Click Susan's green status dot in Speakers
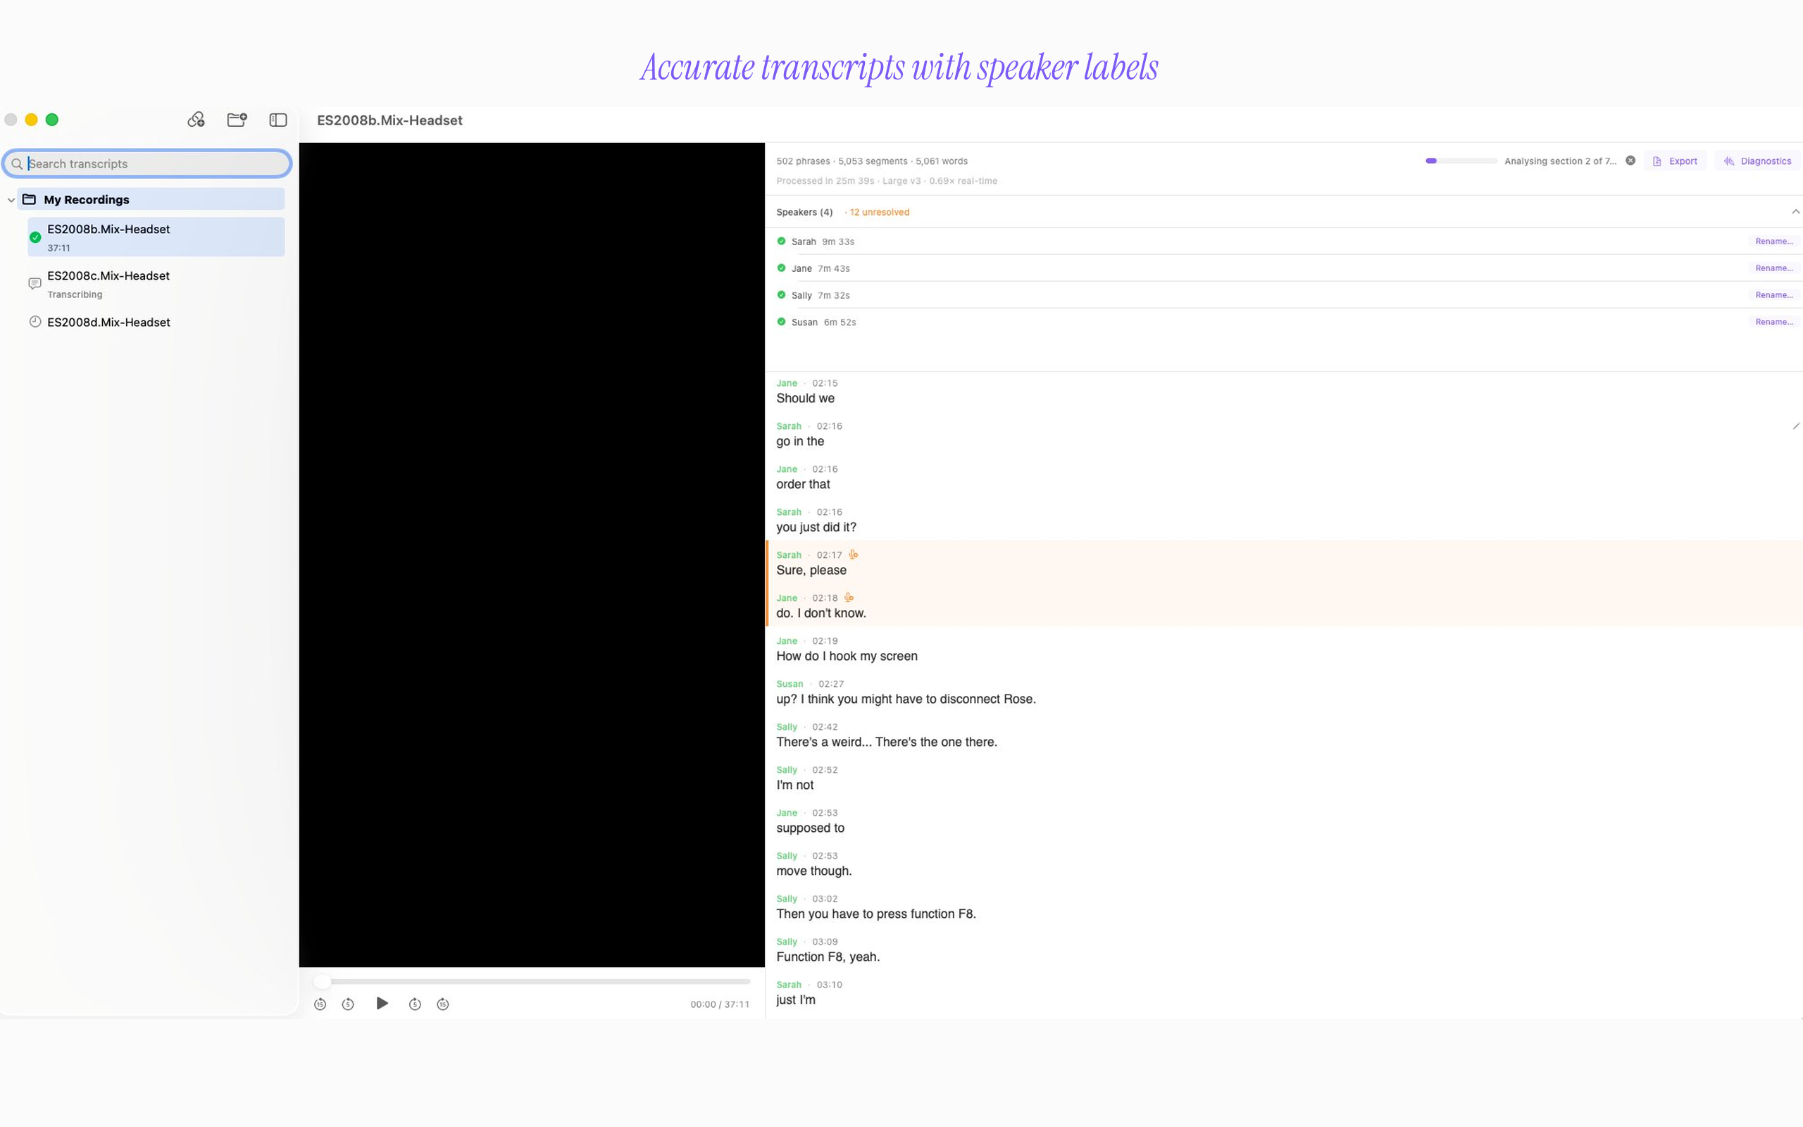Viewport: 1803px width, 1127px height. [781, 321]
